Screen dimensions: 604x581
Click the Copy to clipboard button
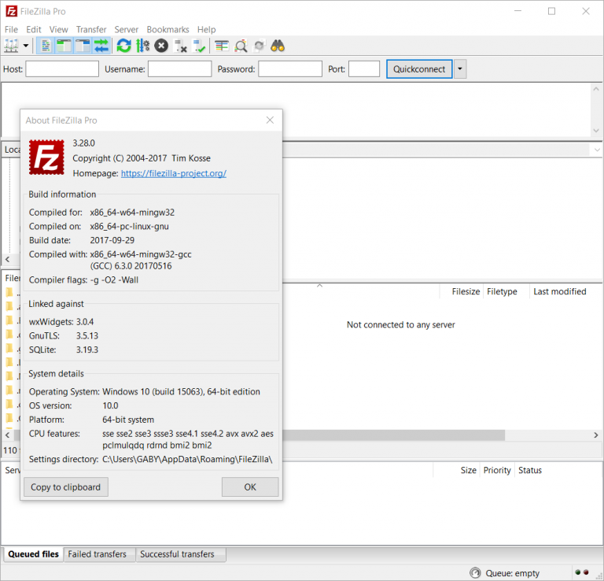pos(66,487)
